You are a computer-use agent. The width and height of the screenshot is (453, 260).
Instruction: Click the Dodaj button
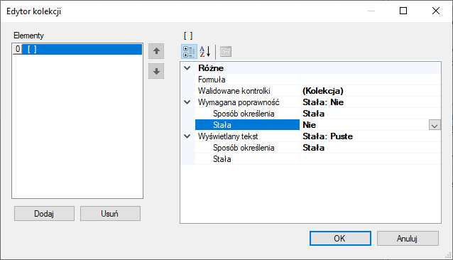(44, 214)
